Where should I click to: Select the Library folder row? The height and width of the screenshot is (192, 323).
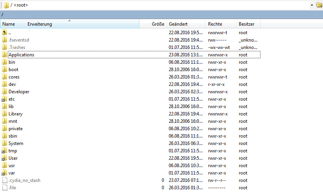16,114
